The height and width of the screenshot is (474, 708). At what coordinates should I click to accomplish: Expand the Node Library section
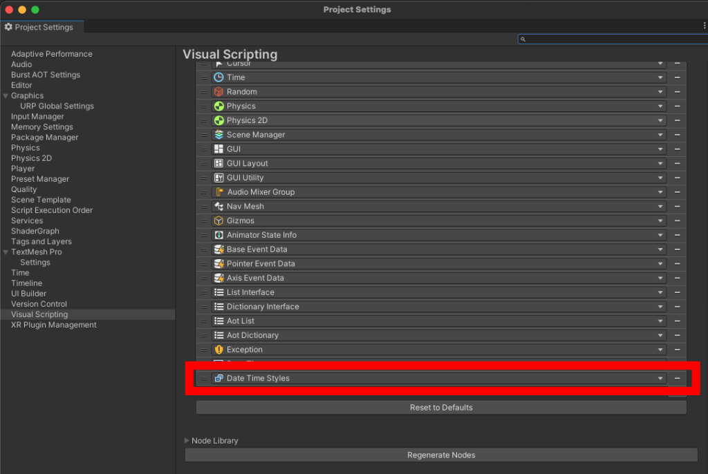(187, 441)
